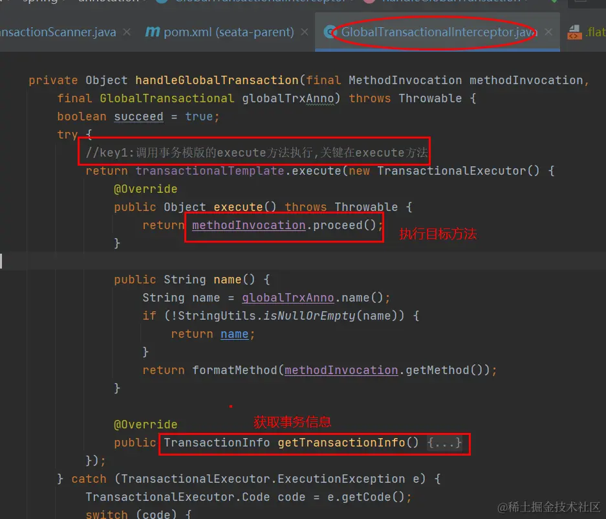
Task: Click the MethodInvocation parameter type
Action: [405, 80]
